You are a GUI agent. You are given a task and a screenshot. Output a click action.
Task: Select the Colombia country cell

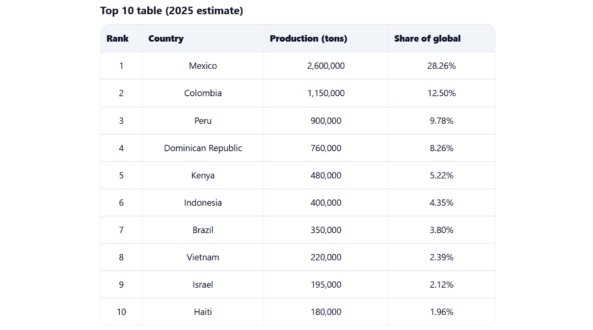point(203,93)
